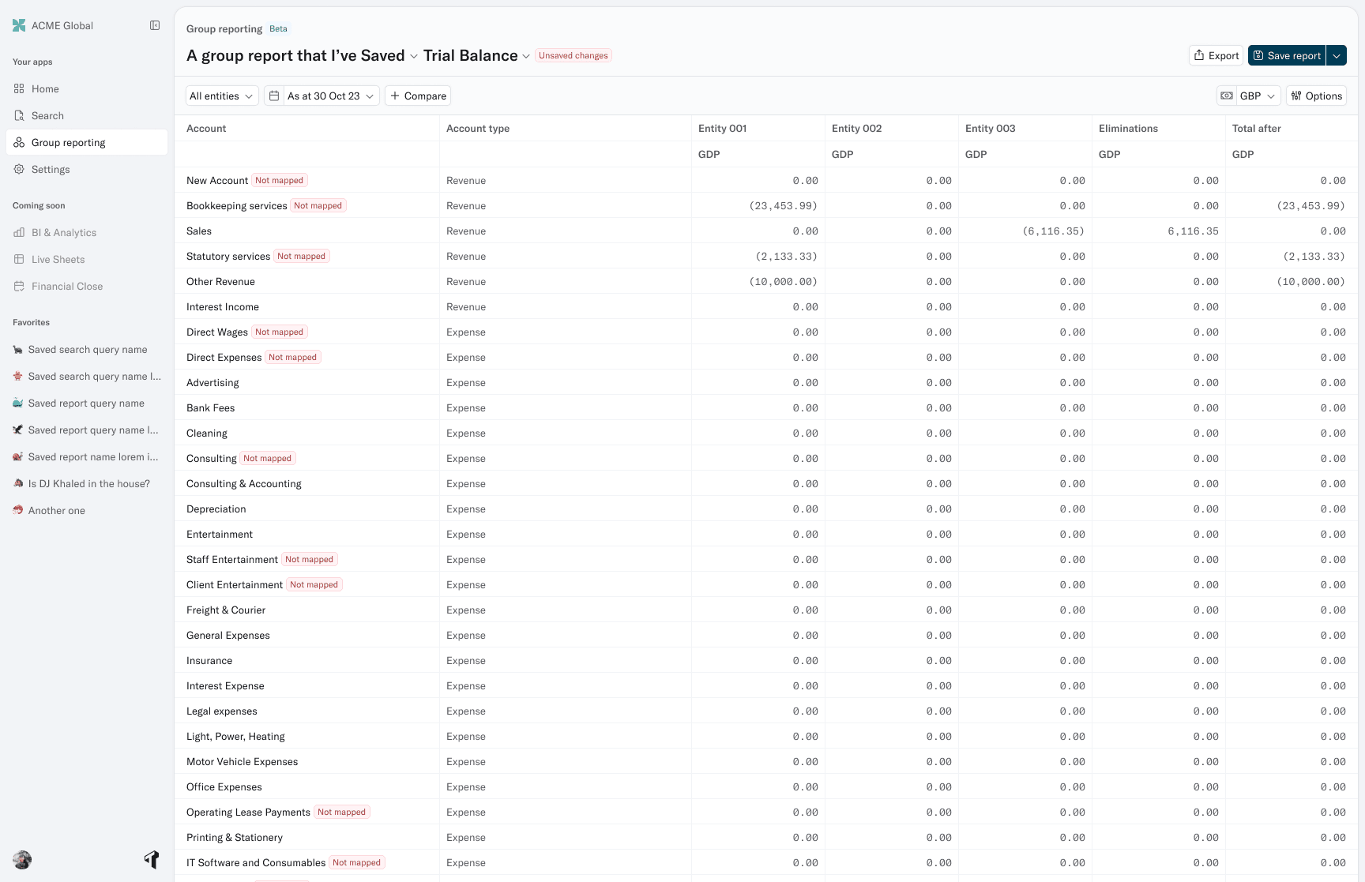Open the All entities dropdown
Screen dimensions: 1365x882
click(x=221, y=96)
